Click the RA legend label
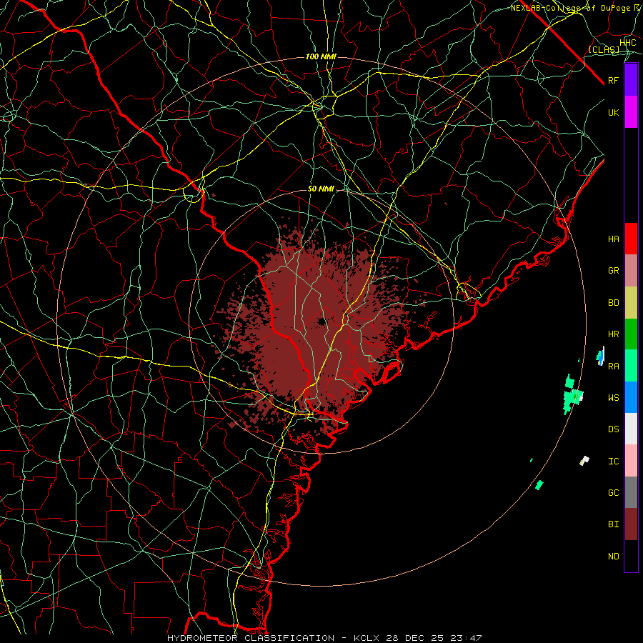 pos(613,366)
